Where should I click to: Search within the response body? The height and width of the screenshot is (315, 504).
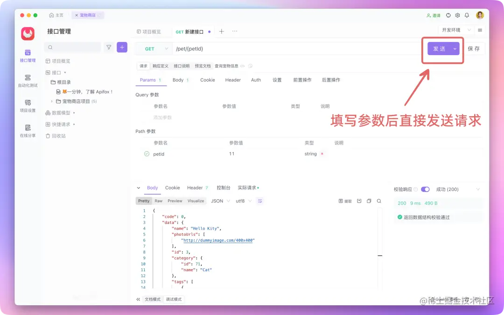378,201
